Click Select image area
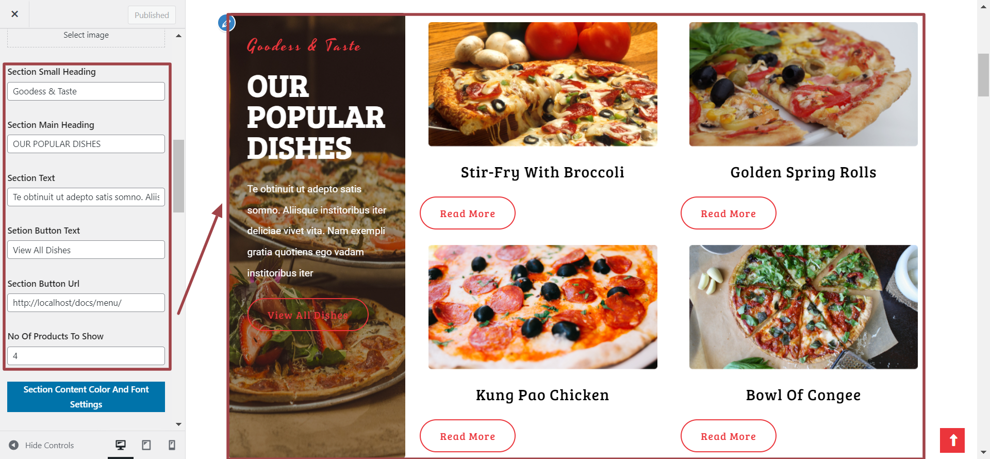 point(86,35)
